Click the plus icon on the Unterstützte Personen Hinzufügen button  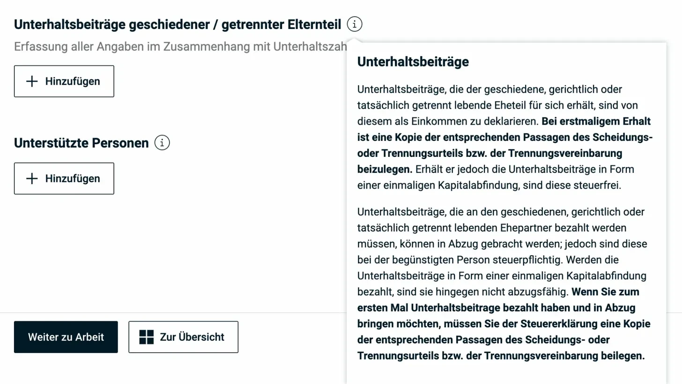tap(32, 178)
